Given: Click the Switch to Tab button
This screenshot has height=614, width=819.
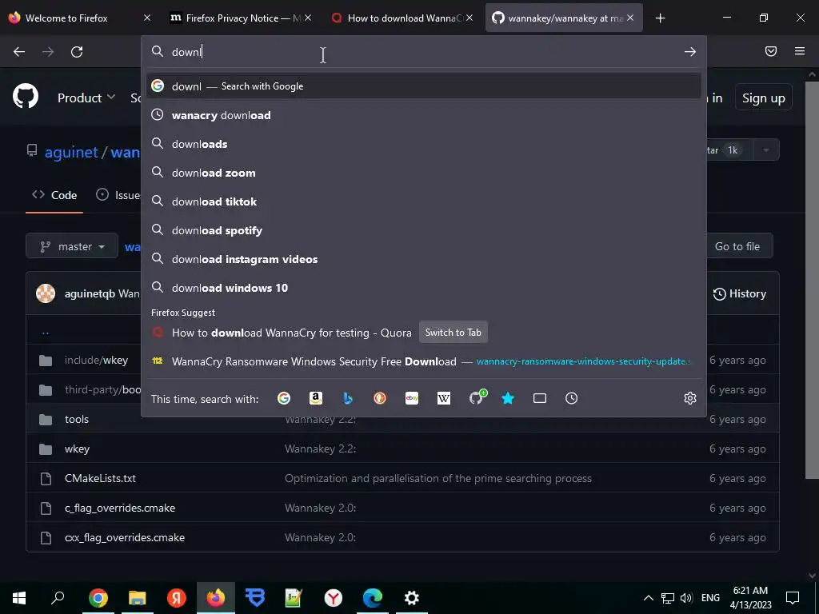Looking at the screenshot, I should 453,332.
